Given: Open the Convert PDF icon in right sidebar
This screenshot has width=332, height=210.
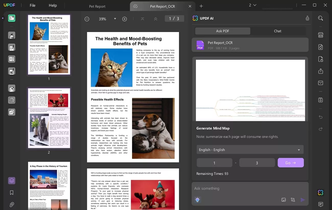Looking at the screenshot, I should [321, 47].
